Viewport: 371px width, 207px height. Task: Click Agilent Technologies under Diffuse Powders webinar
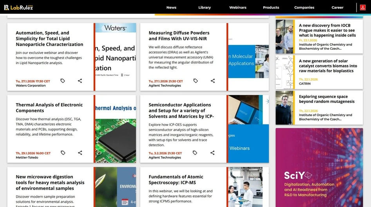(x=165, y=86)
